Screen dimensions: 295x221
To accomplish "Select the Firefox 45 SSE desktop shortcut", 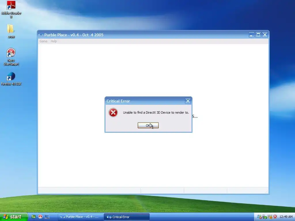I will coord(11,79).
